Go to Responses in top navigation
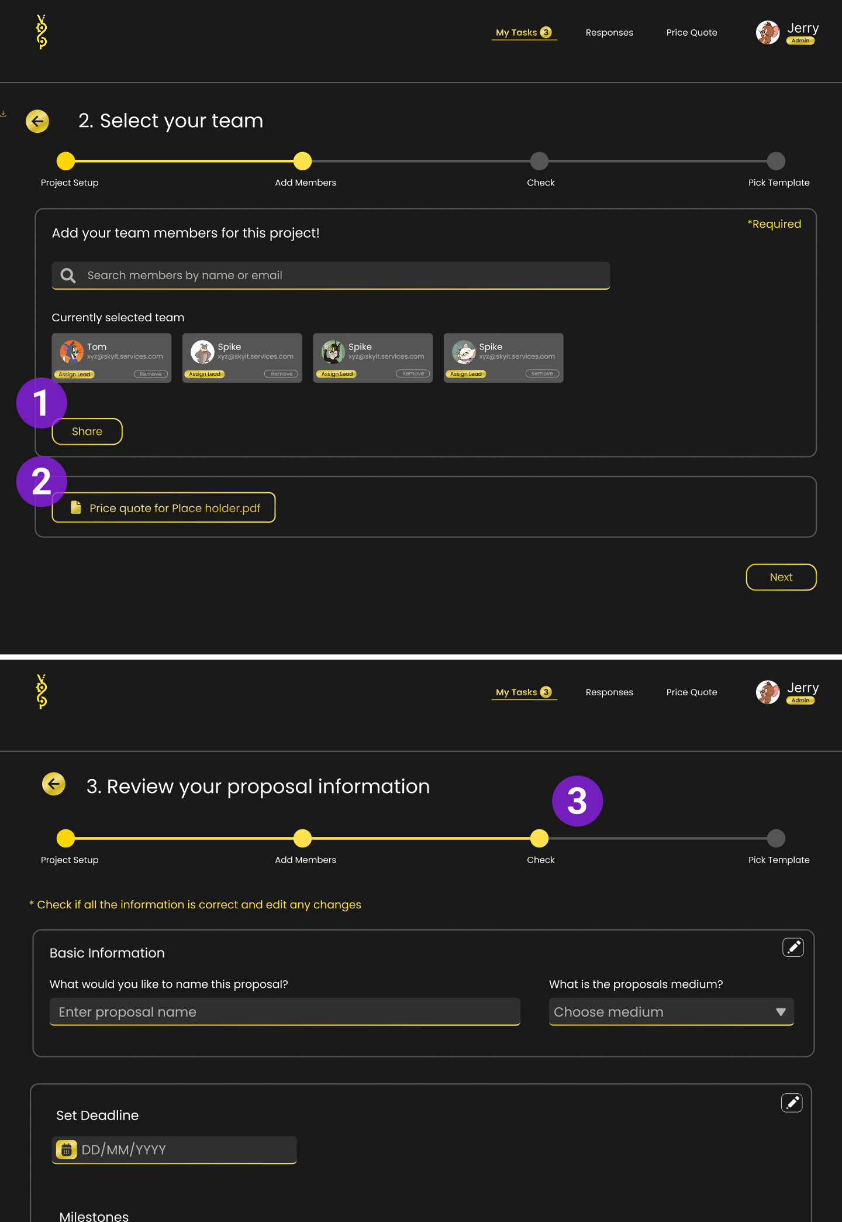The image size is (842, 1222). pos(609,33)
